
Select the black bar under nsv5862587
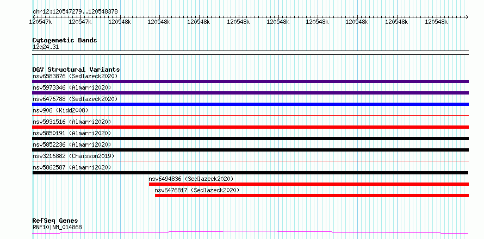pyautogui.click(x=250, y=173)
